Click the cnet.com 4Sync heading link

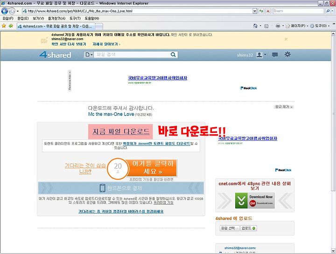pos(255,186)
